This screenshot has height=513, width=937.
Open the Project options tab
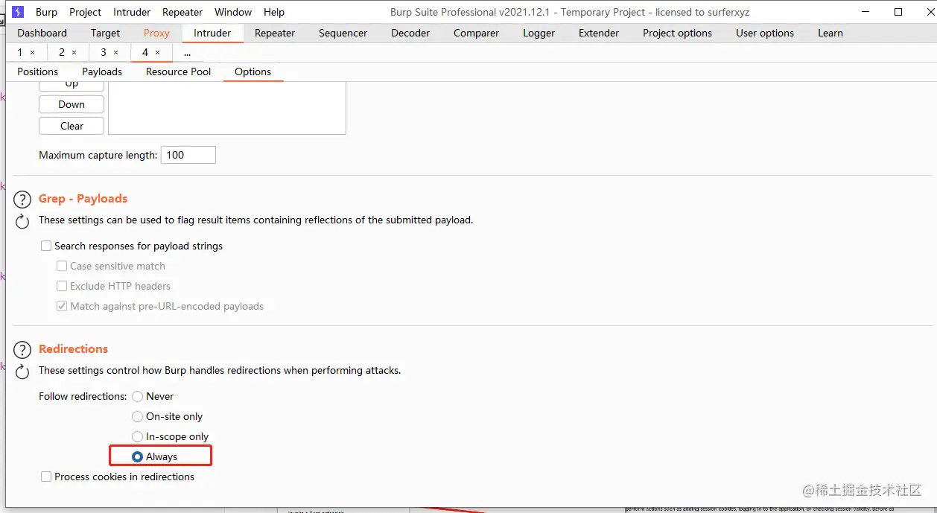[x=677, y=33]
